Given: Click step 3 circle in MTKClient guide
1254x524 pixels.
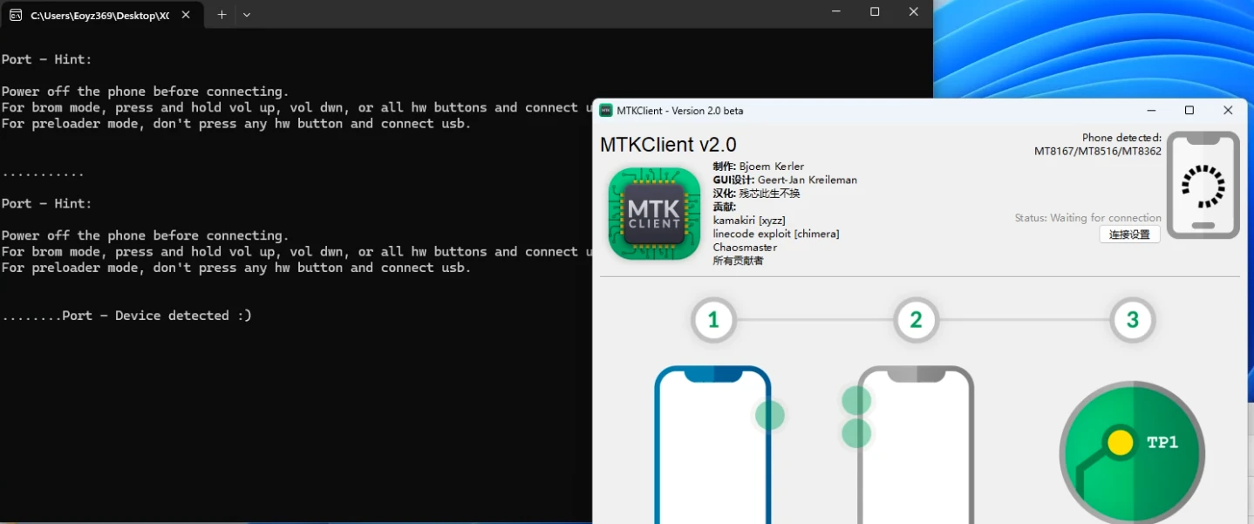Looking at the screenshot, I should 1133,320.
